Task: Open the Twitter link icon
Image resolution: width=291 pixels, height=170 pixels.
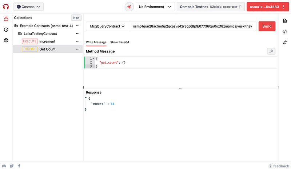Action: point(12,166)
